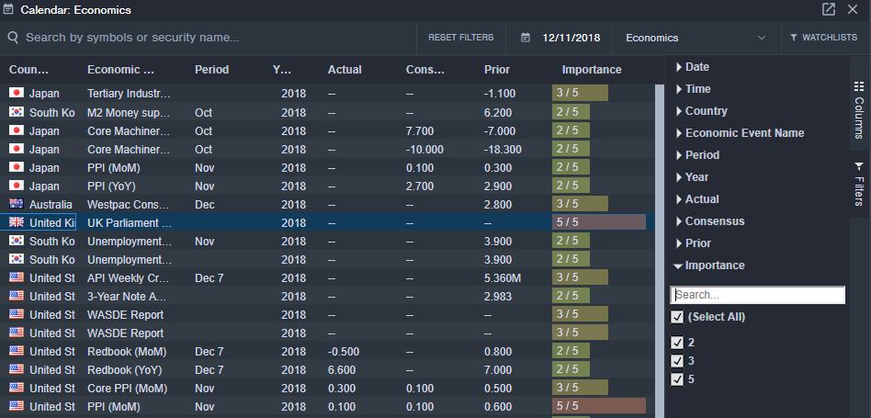
Task: Click the calendar icon in the title bar
Action: tap(8, 9)
